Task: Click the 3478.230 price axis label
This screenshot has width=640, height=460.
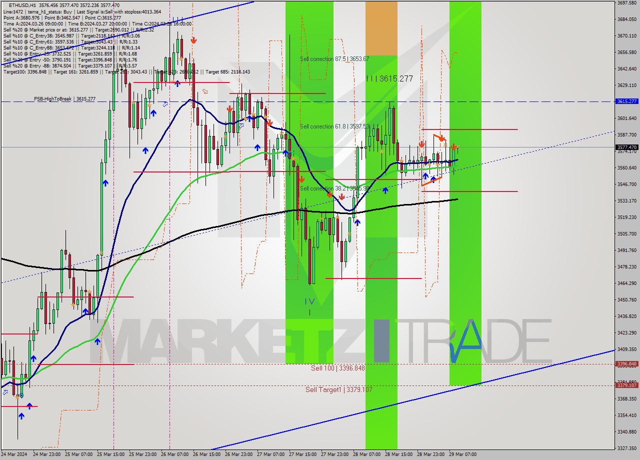Action: (626, 267)
